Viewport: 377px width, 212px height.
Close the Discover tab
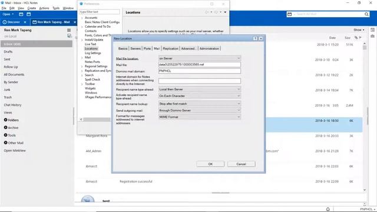(x=25, y=22)
